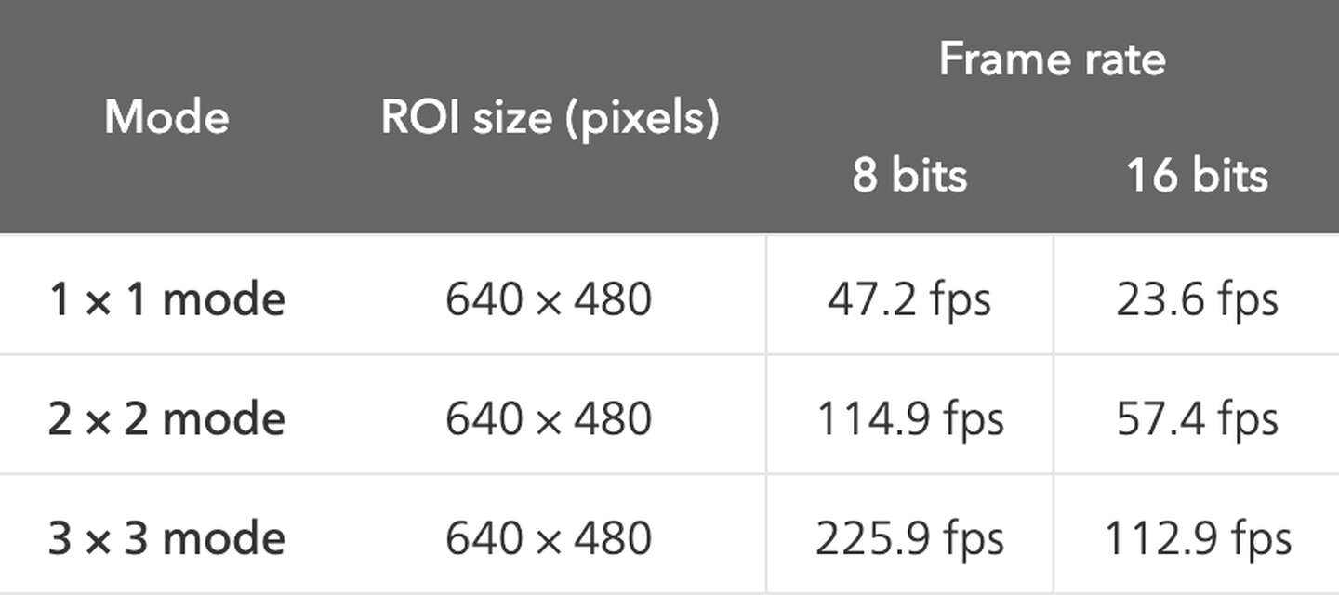Click the 47.2 fps cell
The height and width of the screenshot is (595, 1339).
point(909,300)
